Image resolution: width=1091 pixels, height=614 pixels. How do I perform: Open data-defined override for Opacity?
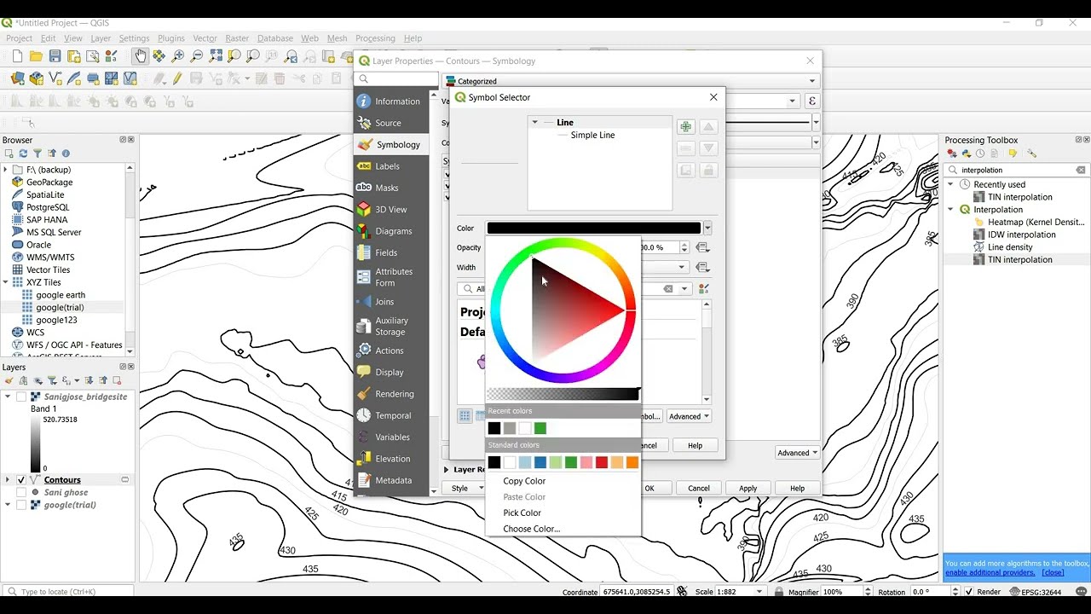703,247
